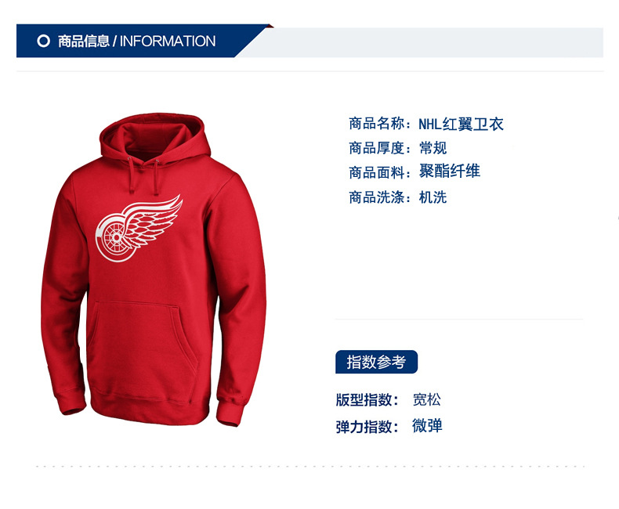Click the 商品面料 聚酯纤维 line
619x509 pixels.
(414, 172)
